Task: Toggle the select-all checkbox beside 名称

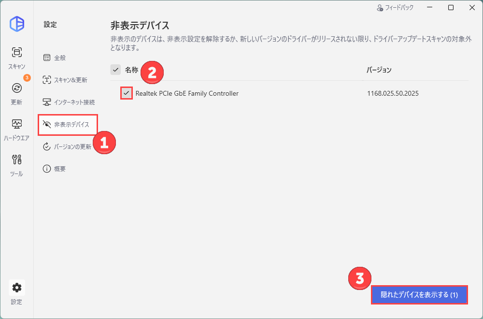Action: [x=115, y=70]
